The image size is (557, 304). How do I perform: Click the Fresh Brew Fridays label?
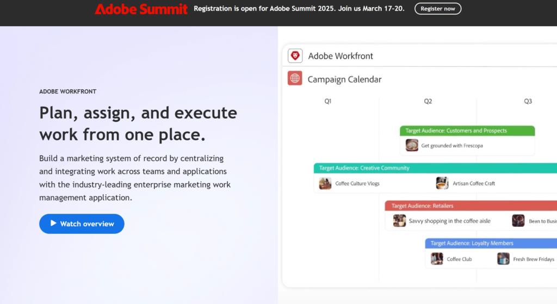[534, 259]
